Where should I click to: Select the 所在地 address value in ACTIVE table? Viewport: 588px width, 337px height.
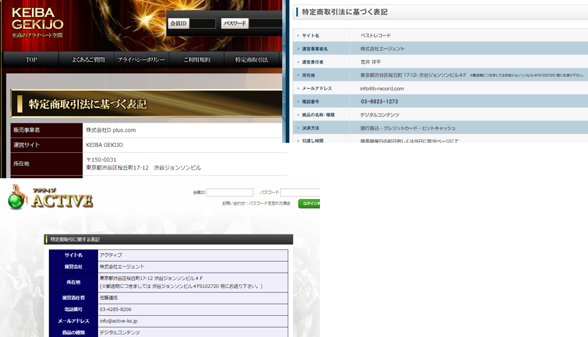(181, 282)
